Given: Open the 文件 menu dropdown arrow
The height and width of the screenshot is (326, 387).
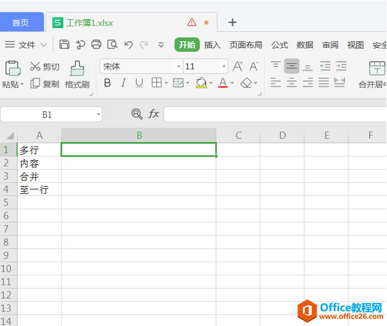Looking at the screenshot, I should [x=44, y=45].
